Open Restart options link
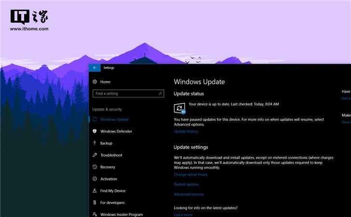The width and height of the screenshot is (351, 217). tap(186, 184)
